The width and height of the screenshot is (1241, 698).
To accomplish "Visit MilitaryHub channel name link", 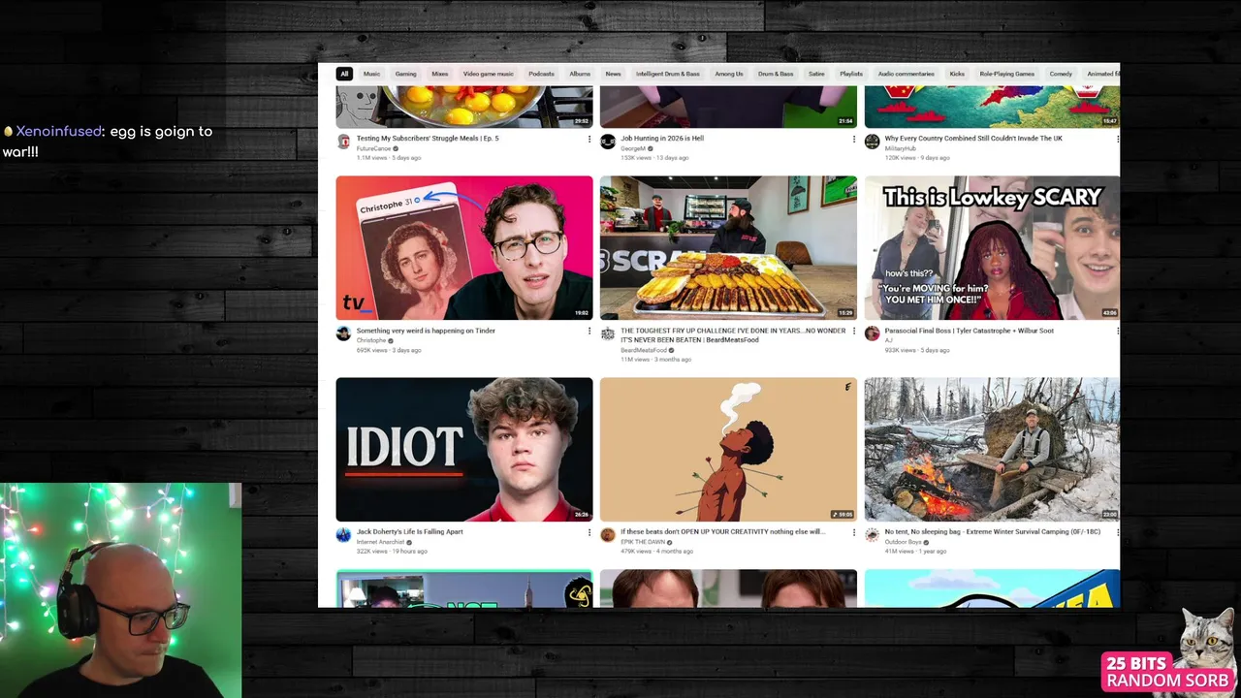I will [901, 148].
